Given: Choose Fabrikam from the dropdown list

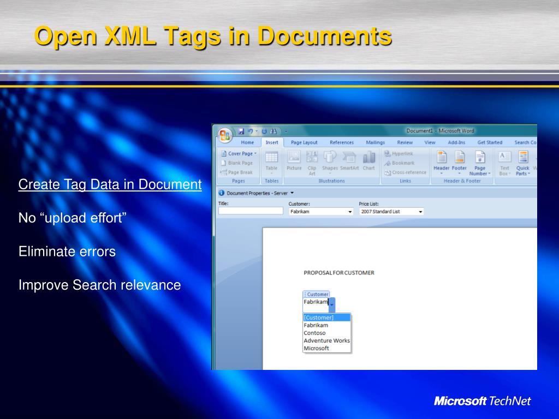Looking at the screenshot, I should 326,325.
